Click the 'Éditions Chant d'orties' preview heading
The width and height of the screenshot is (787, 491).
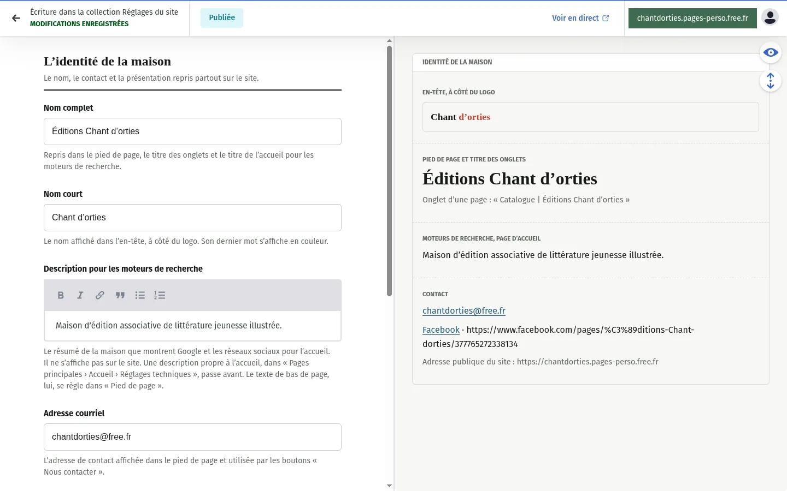coord(510,178)
